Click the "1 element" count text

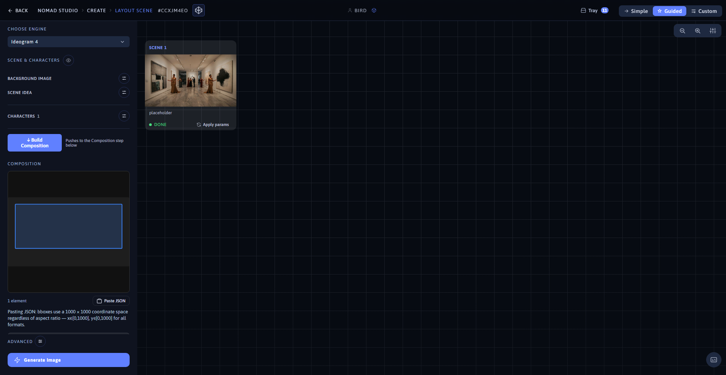17,301
